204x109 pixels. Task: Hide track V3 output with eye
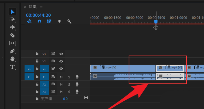61,54
